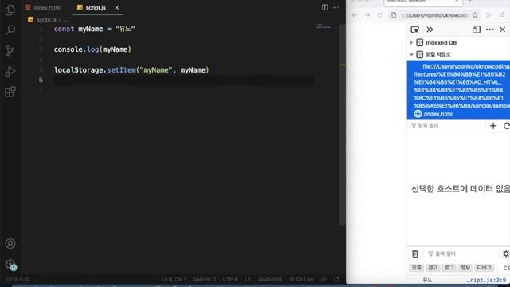Show more devtools tabs chevron
The height and width of the screenshot is (287, 510).
tap(430, 29)
